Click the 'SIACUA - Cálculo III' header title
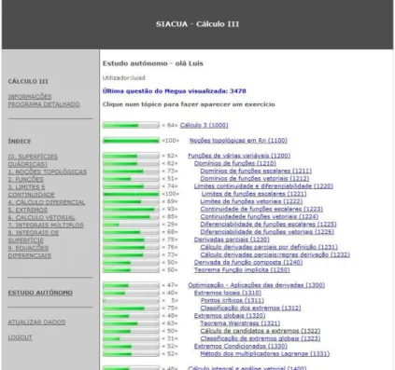Image resolution: width=395 pixels, height=370 pixels. 197,24
